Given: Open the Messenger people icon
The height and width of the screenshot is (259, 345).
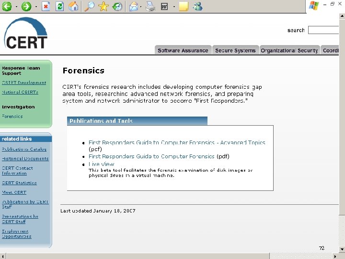Looking at the screenshot, I should (197, 6).
